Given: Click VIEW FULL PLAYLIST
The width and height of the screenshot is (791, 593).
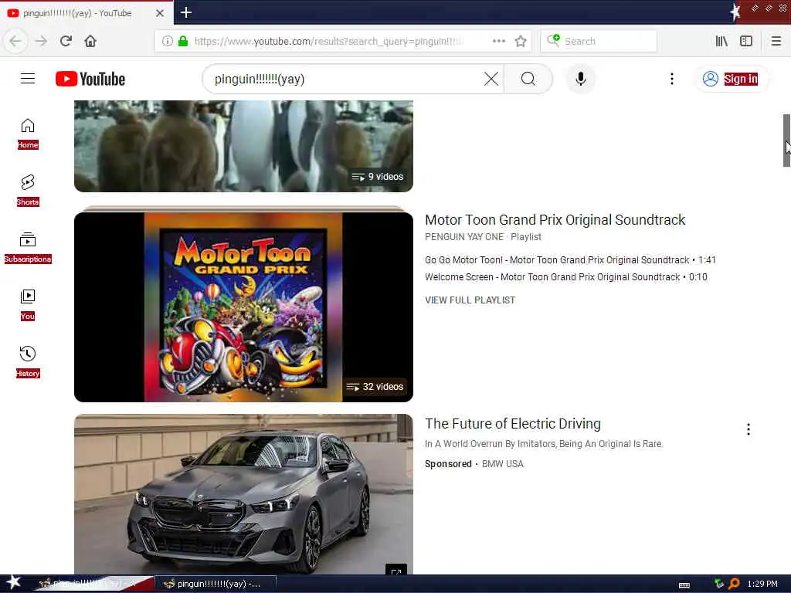Looking at the screenshot, I should coord(470,300).
